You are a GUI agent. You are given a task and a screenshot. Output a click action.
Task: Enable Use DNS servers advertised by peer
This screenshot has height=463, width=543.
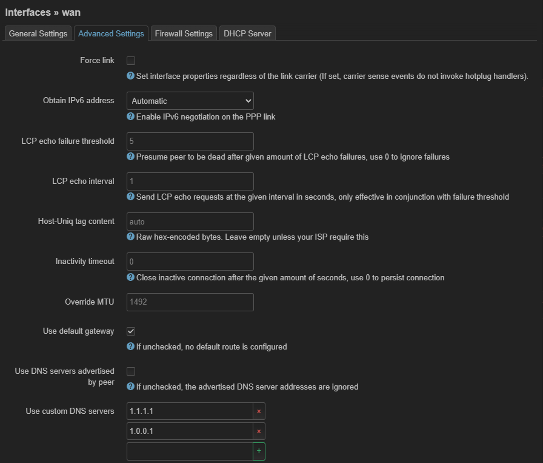click(131, 371)
